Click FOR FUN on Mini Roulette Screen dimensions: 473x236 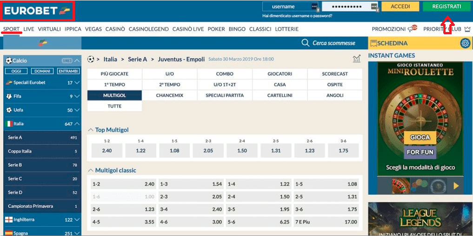pos(420,152)
